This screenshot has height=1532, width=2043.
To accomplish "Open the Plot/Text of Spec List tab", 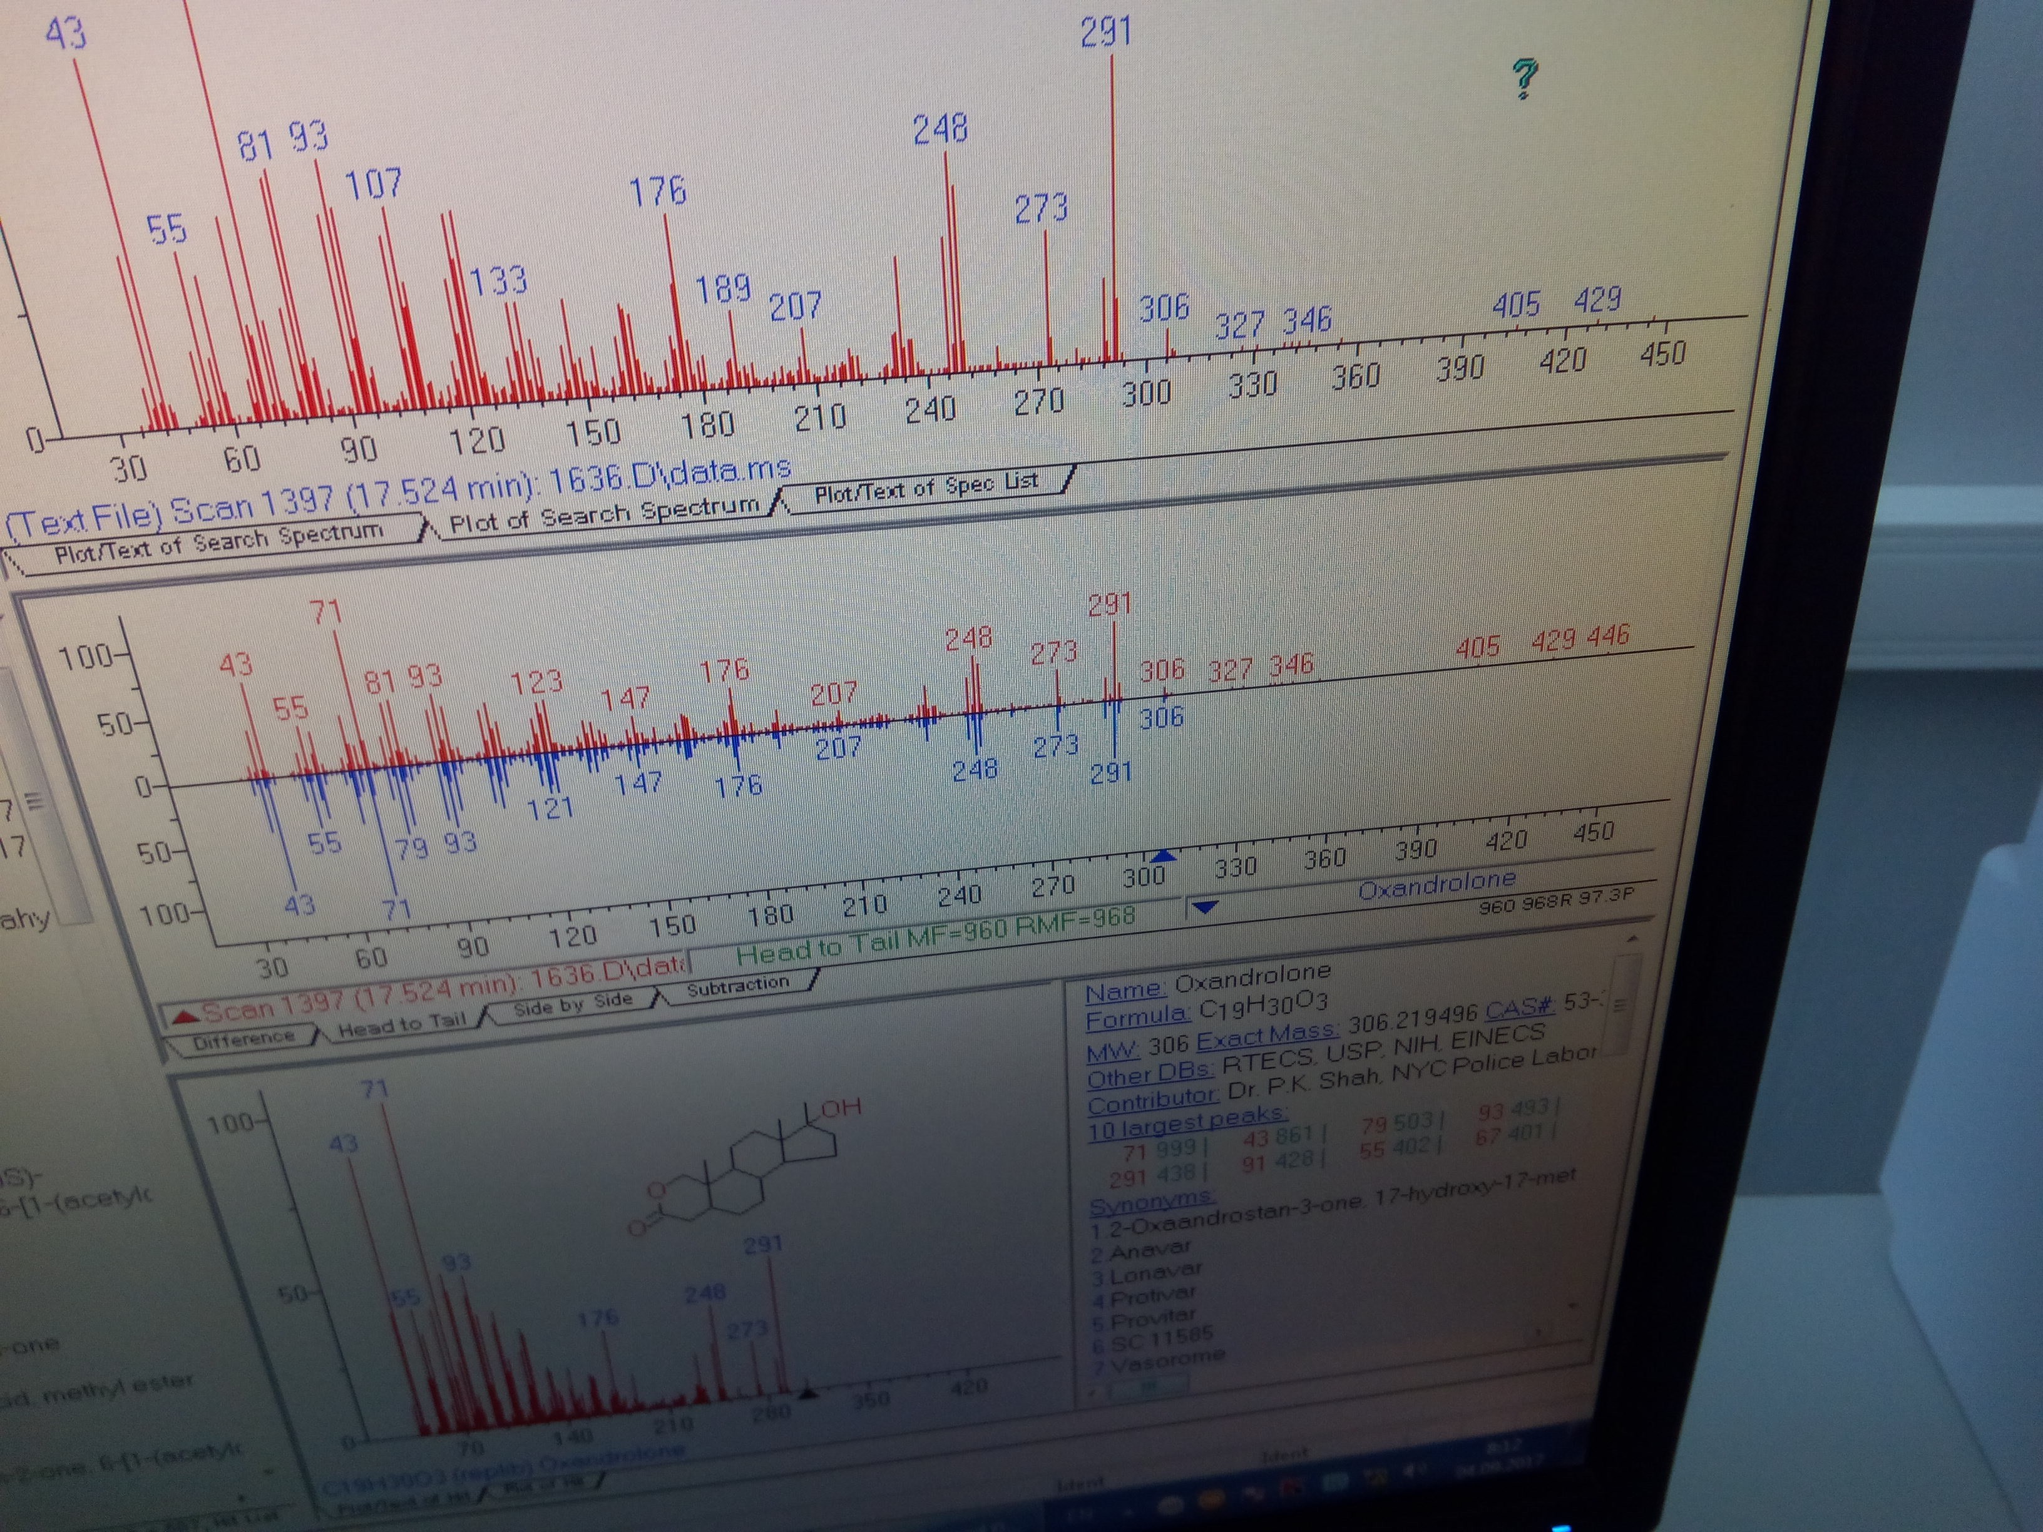I will (926, 489).
